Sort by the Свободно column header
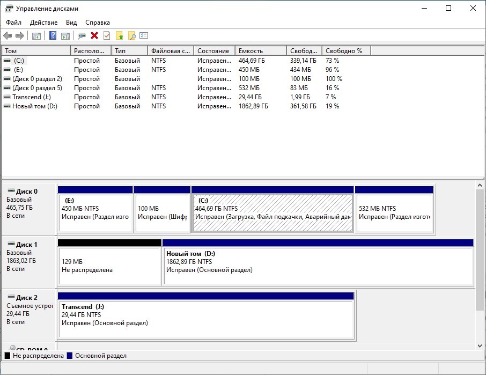Screen dimensions: 486x375 pyautogui.click(x=304, y=51)
